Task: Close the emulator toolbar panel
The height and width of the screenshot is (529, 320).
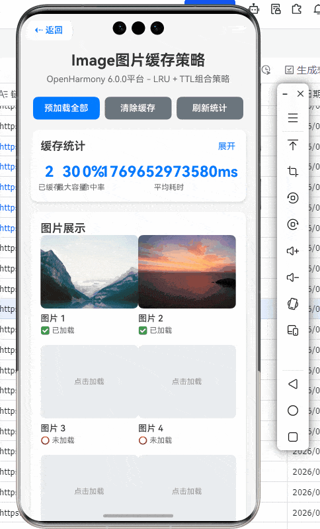Action: click(x=300, y=94)
